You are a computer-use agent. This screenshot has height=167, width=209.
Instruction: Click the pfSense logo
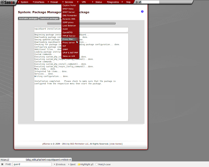pyautogui.click(x=8, y=2)
